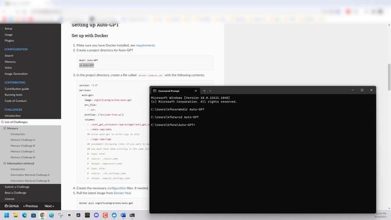Collapse the List of Challenges item

click(x=2, y=122)
